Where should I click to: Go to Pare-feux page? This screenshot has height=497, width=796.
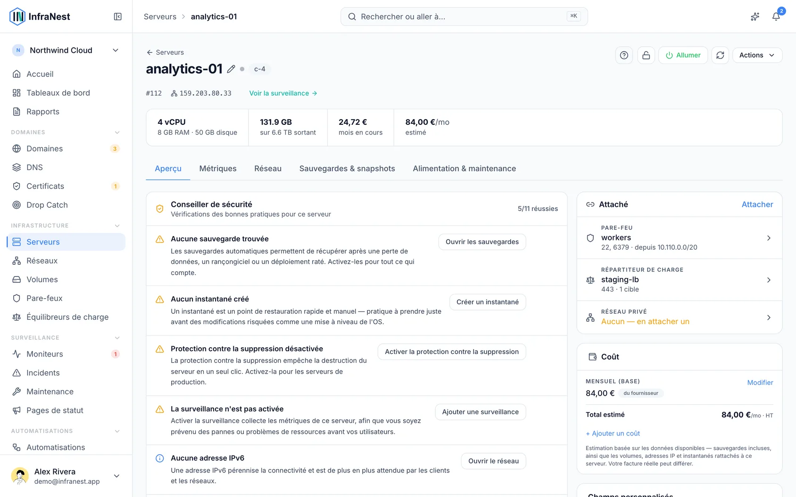point(66,298)
